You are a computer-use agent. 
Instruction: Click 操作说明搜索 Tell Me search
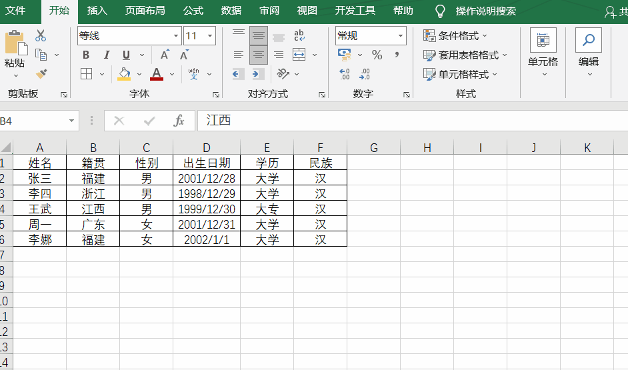(485, 11)
